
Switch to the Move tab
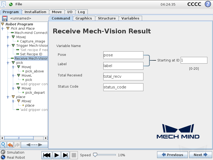tap(57, 12)
